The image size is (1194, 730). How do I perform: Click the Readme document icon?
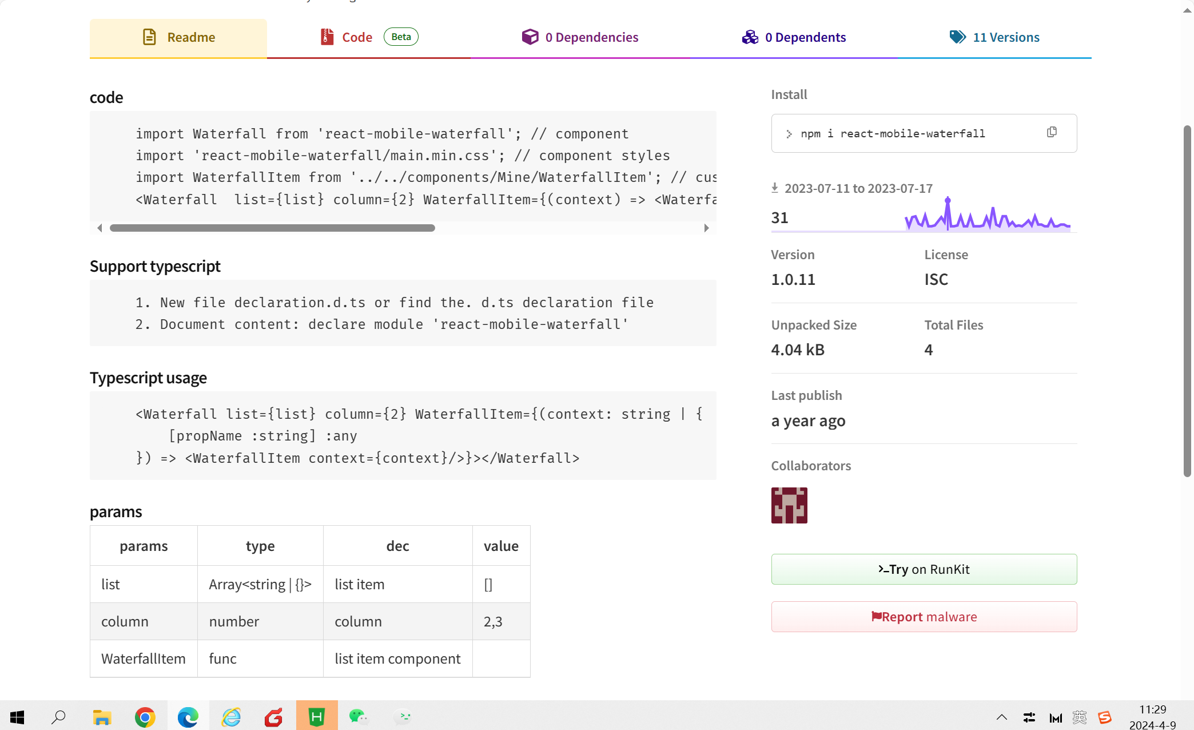(x=149, y=37)
